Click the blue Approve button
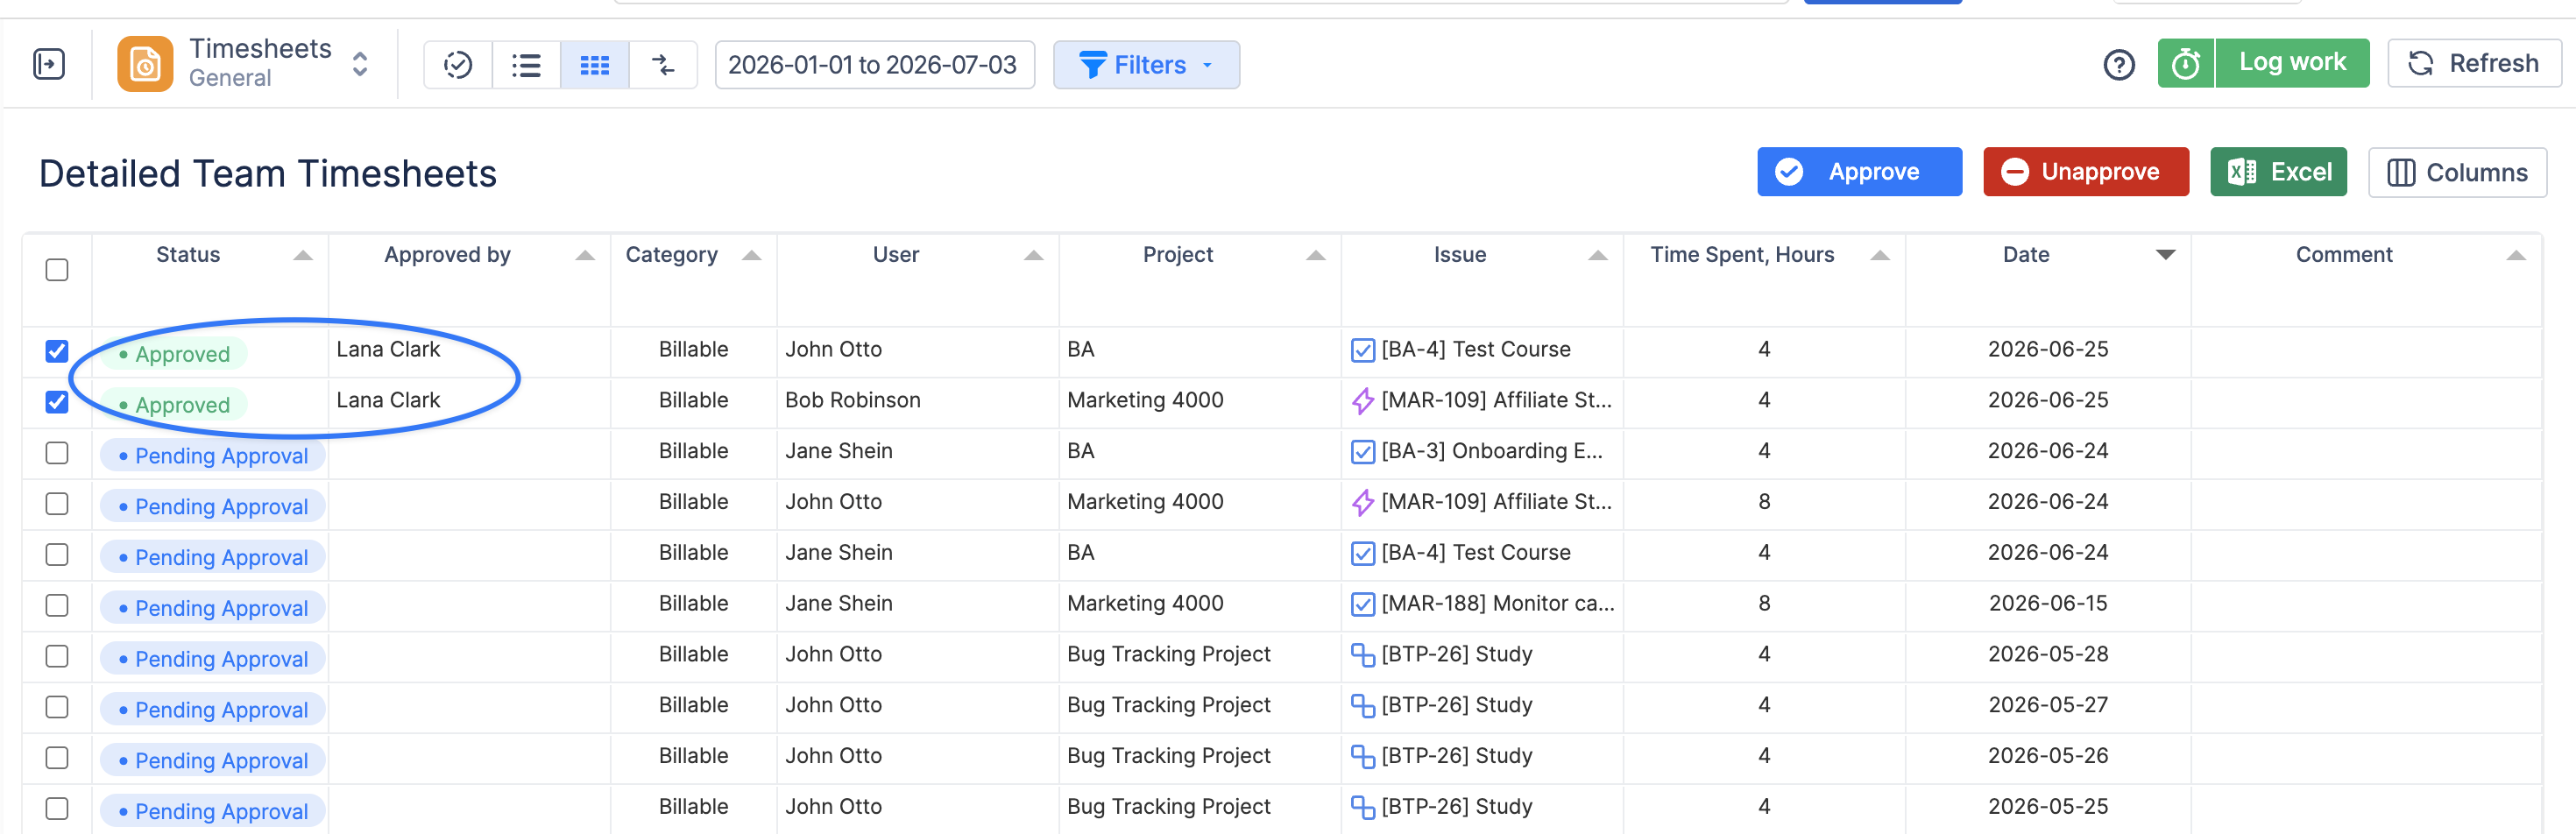2576x834 pixels. (1859, 172)
